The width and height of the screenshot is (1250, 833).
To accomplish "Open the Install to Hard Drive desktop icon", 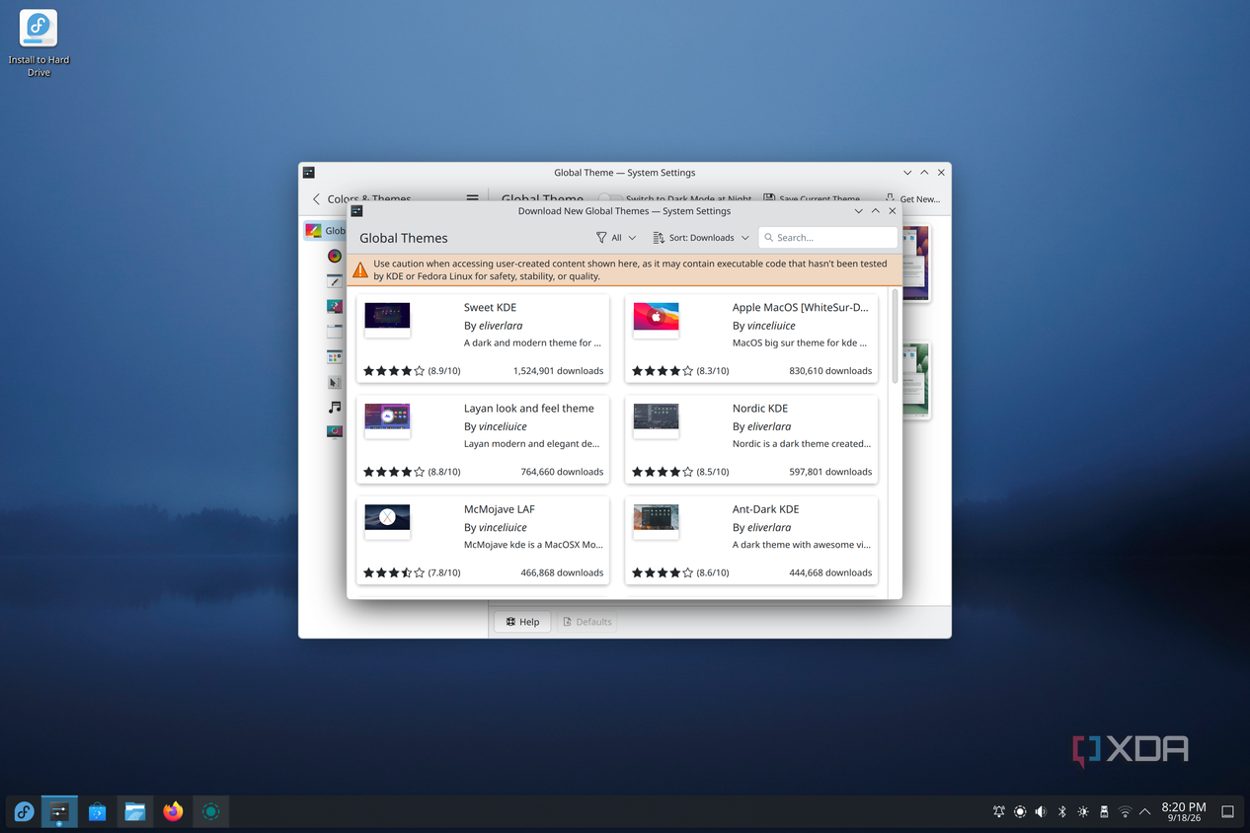I will (39, 43).
